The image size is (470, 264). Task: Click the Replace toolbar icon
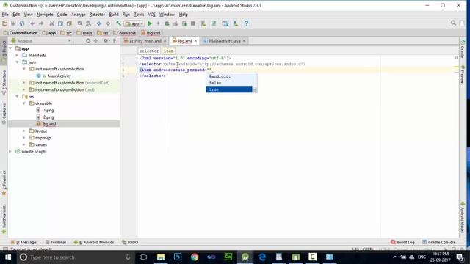click(88, 23)
